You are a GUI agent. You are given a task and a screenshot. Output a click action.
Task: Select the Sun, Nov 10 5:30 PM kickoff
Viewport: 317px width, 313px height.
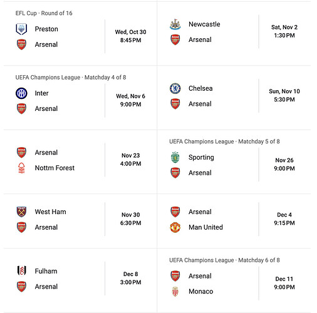pos(284,95)
